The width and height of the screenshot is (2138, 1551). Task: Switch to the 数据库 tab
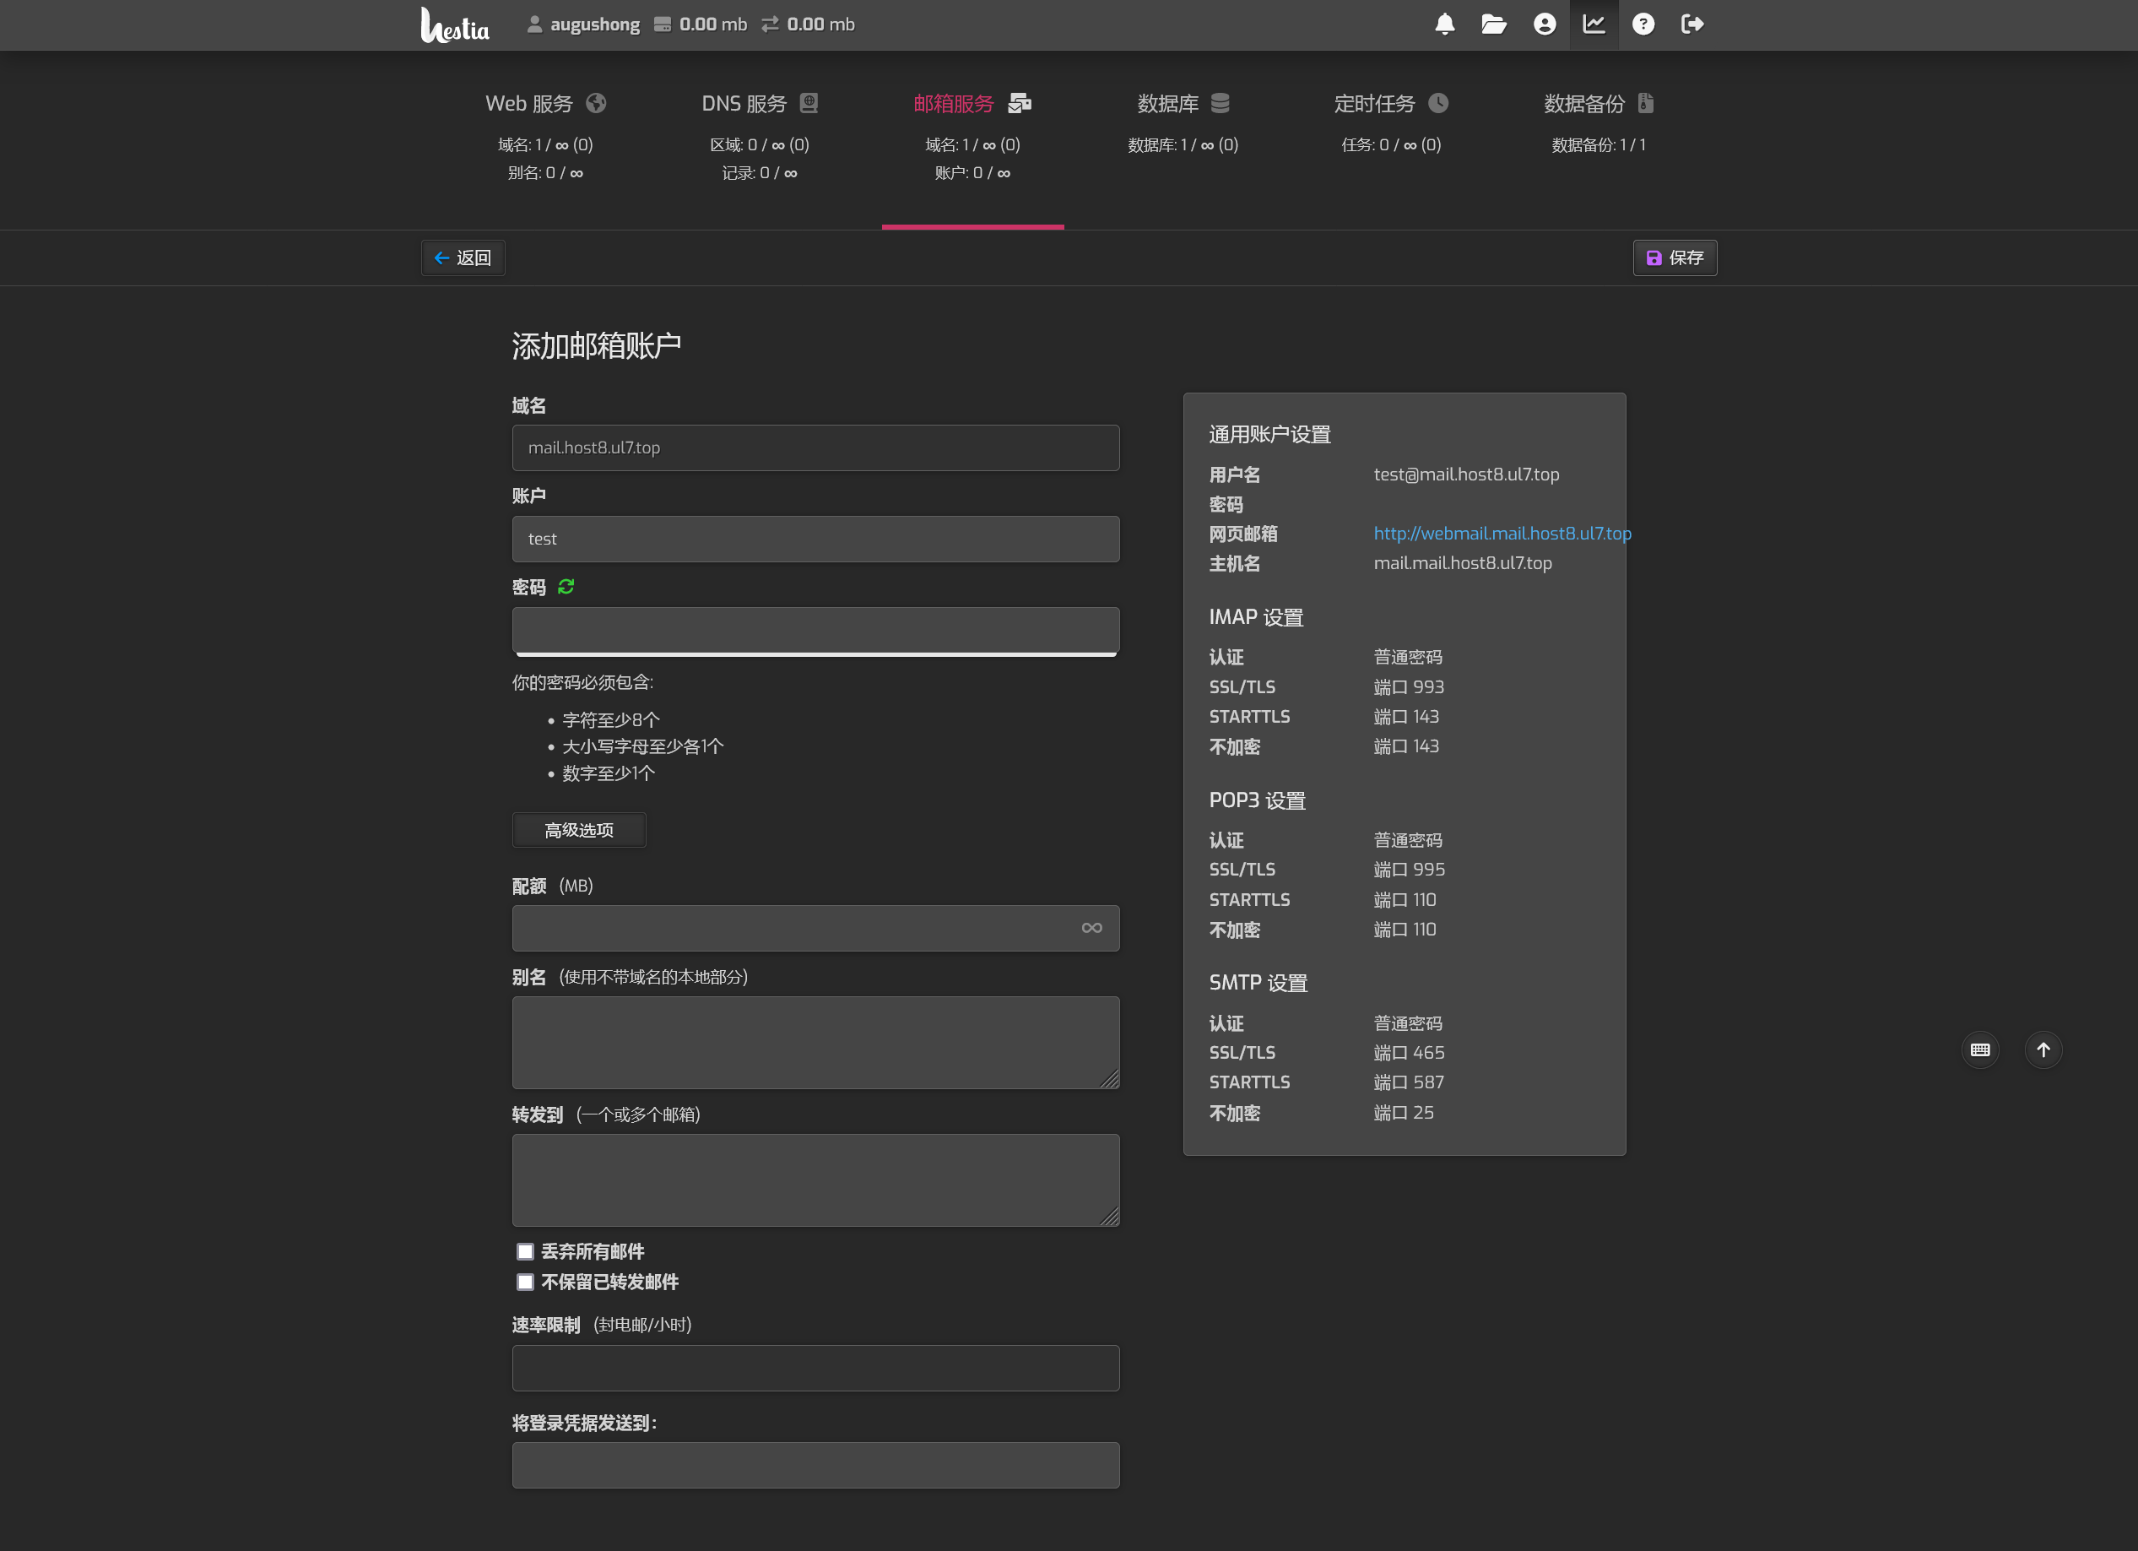pyautogui.click(x=1183, y=104)
